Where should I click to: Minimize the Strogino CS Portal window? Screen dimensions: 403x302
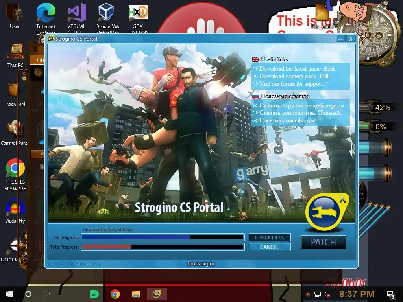tap(340, 39)
